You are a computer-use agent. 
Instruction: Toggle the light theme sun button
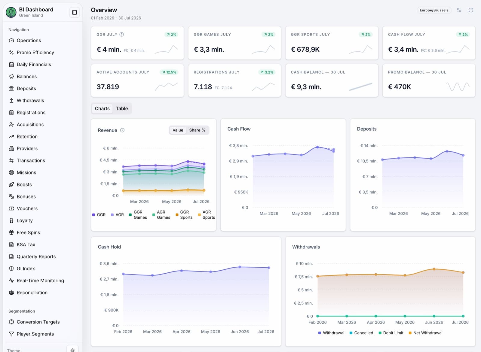click(72, 350)
